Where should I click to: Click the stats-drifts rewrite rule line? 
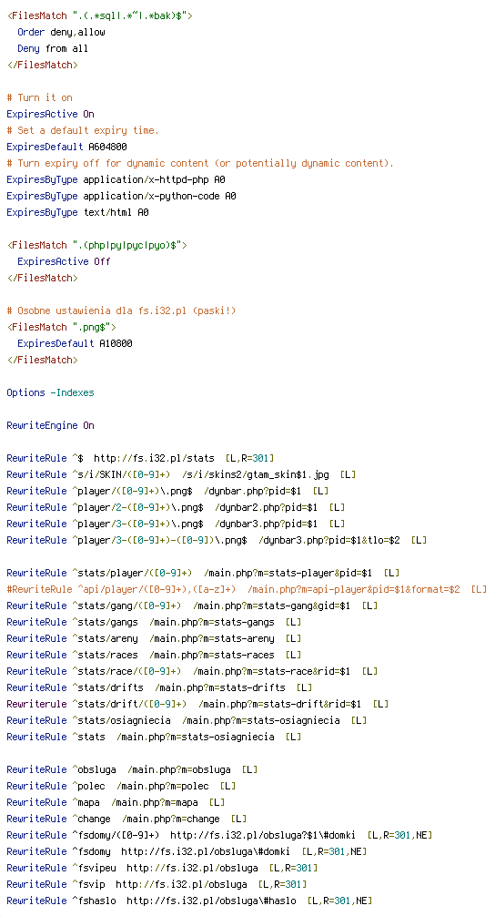tap(160, 687)
